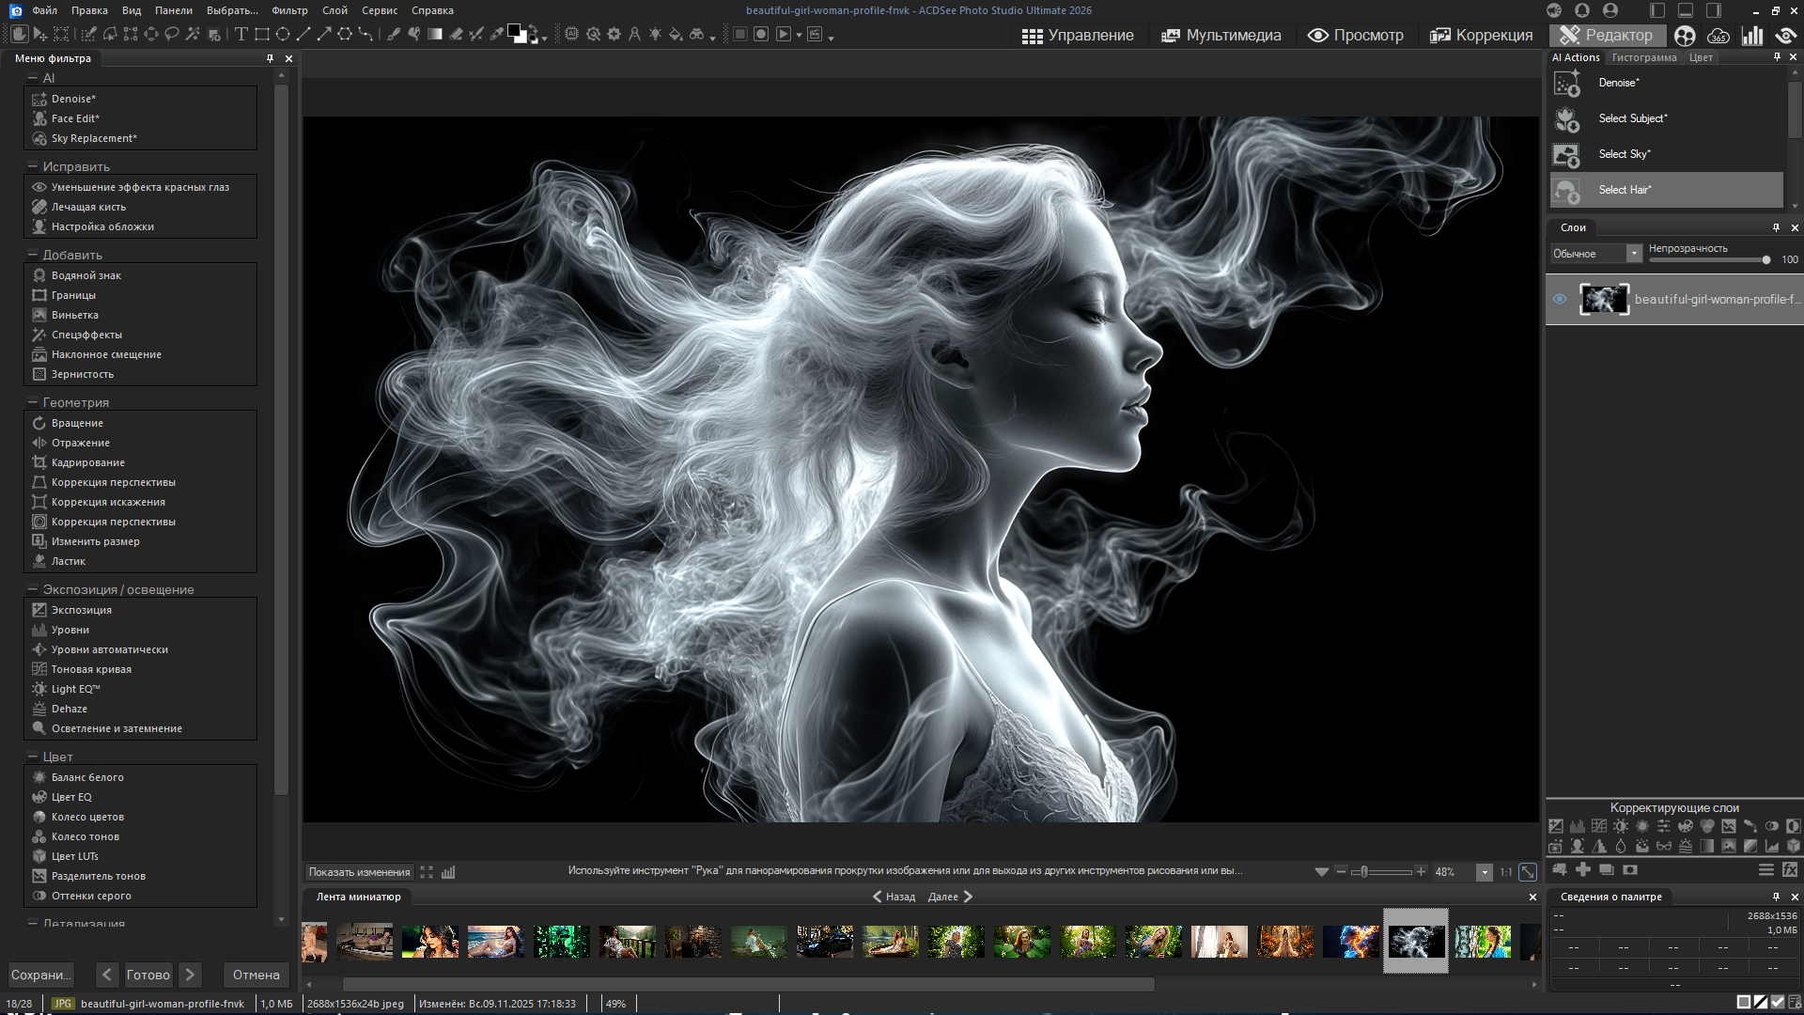The image size is (1804, 1015).
Task: Run the Select Subject AI action
Action: pos(1632,118)
